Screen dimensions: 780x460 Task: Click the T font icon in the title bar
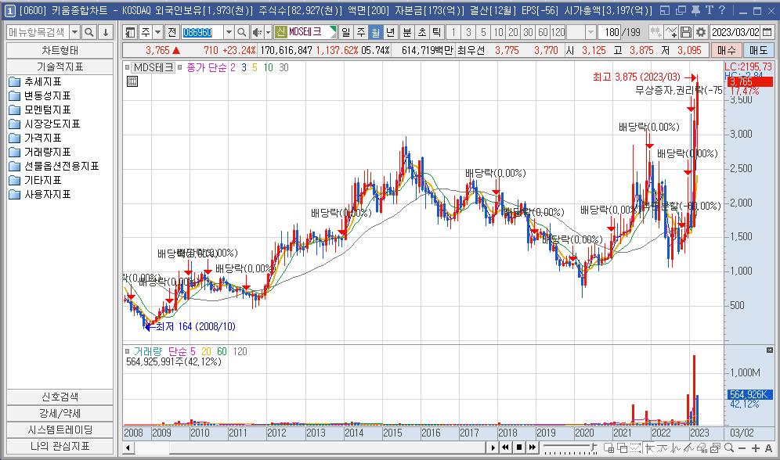coord(710,10)
